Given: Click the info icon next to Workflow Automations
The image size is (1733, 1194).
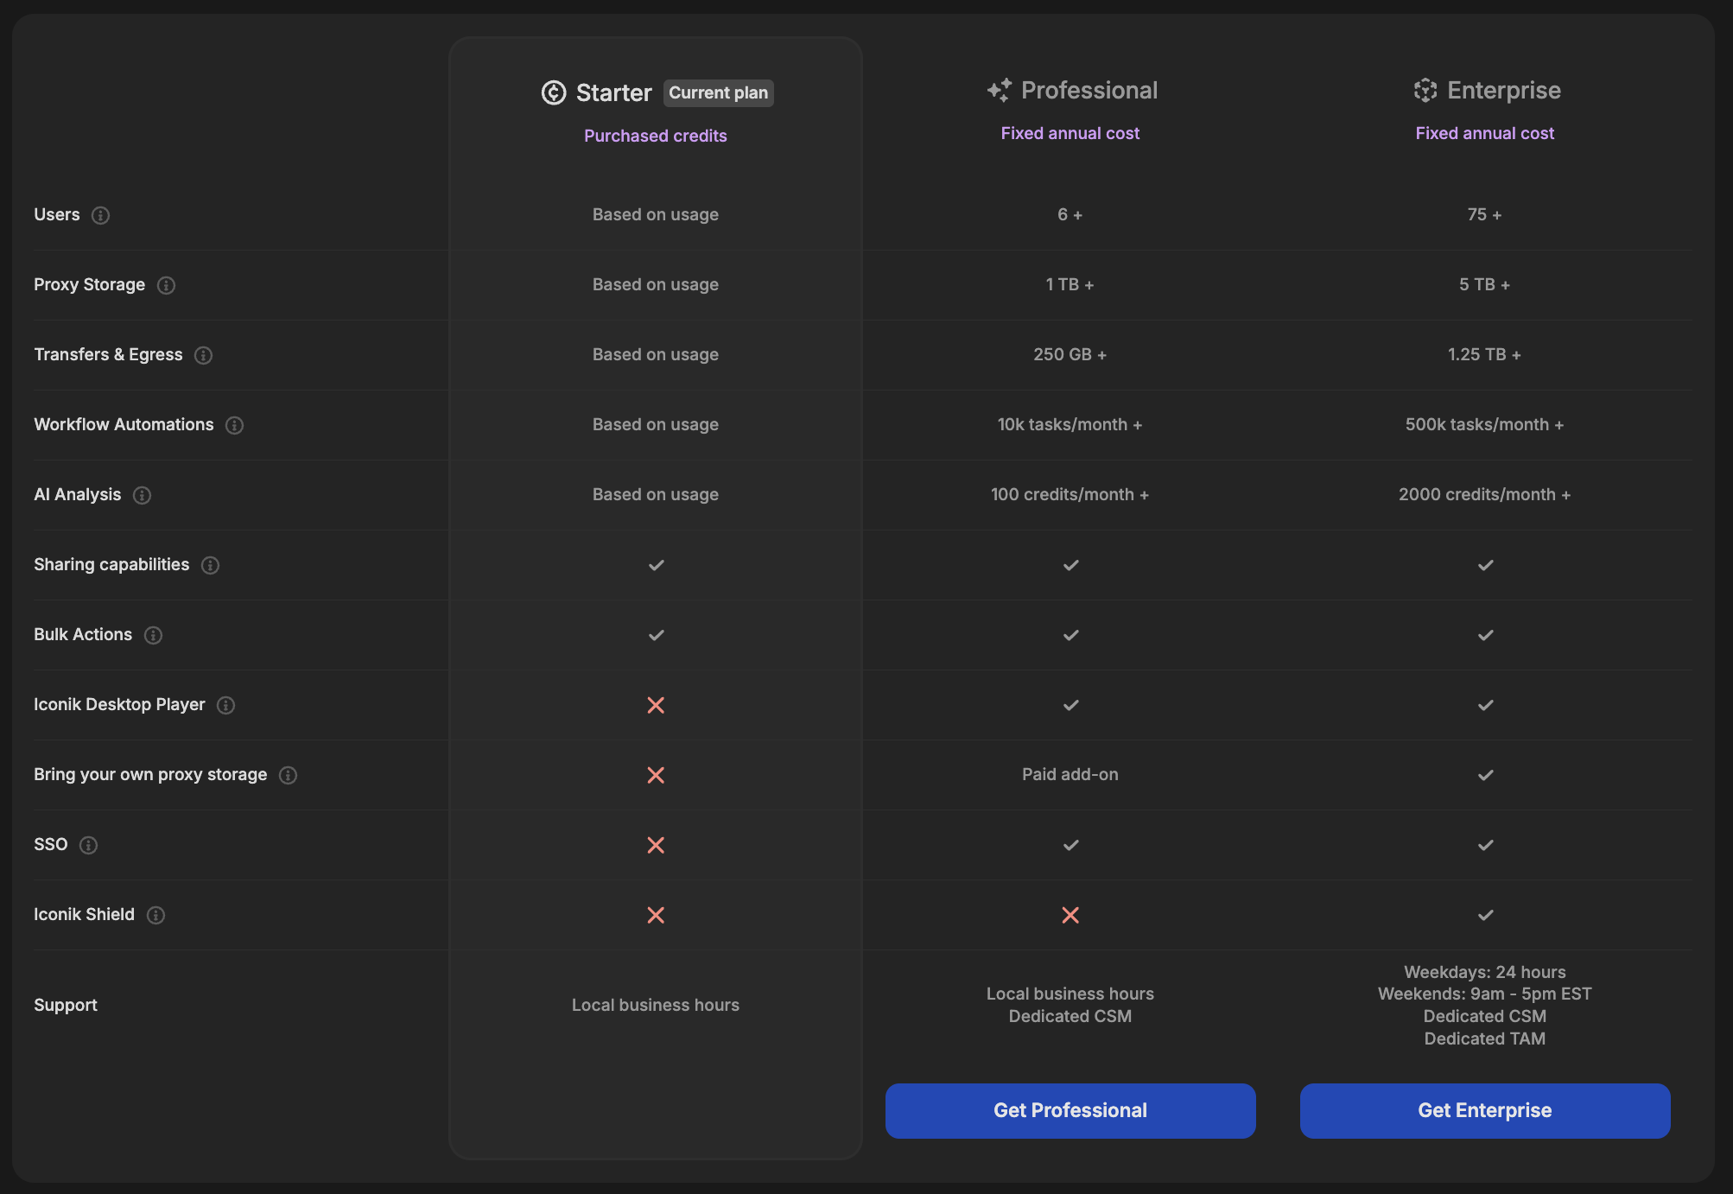Looking at the screenshot, I should tap(234, 425).
